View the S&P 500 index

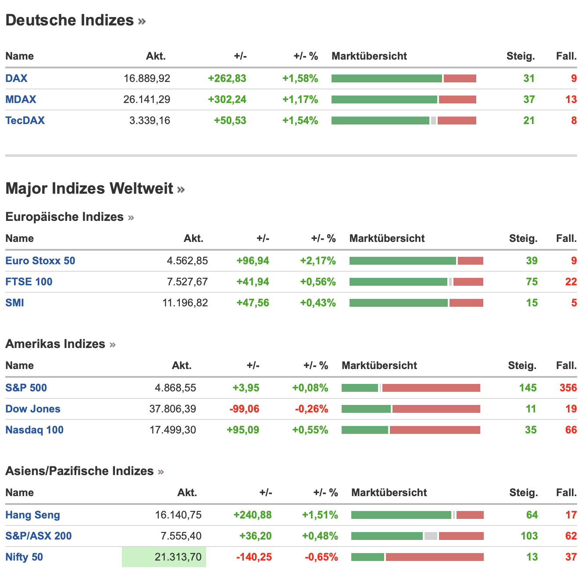click(26, 388)
